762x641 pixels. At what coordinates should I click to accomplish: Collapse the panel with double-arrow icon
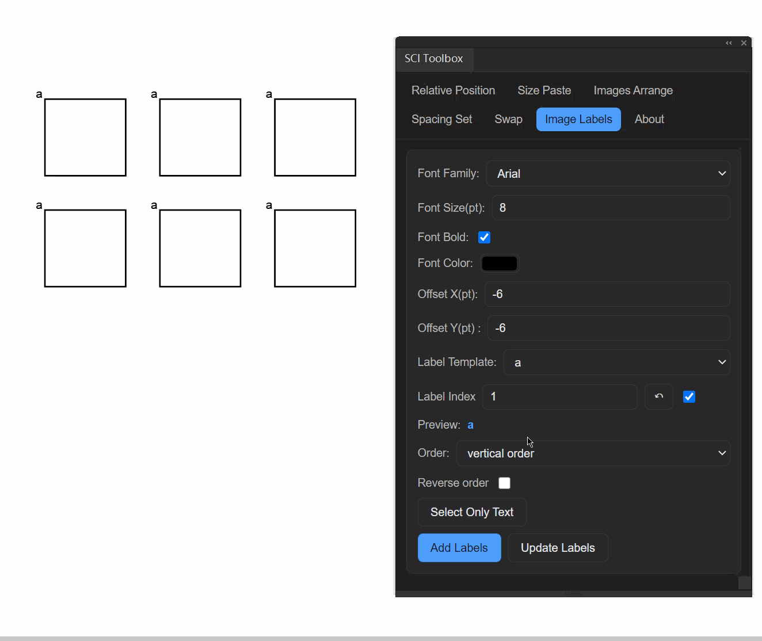[x=729, y=43]
